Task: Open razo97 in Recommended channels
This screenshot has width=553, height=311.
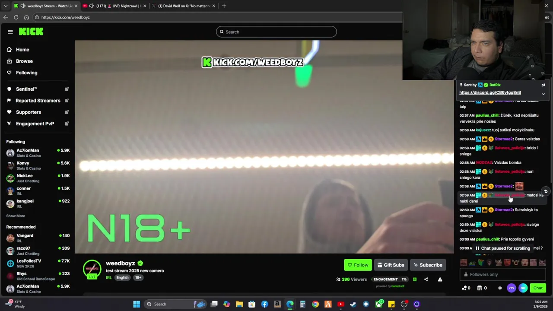Action: (38, 251)
